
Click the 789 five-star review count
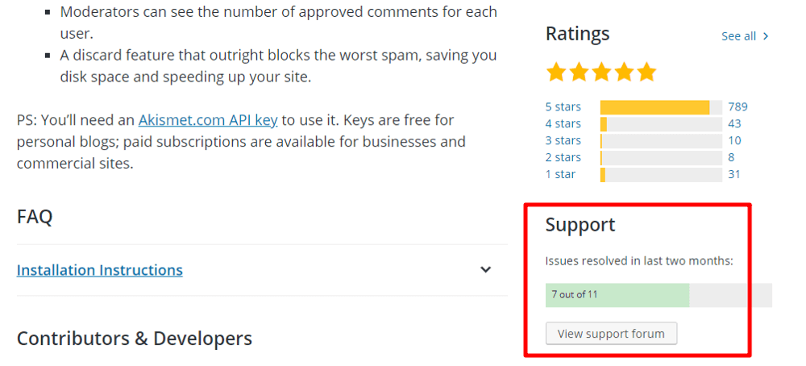point(737,106)
